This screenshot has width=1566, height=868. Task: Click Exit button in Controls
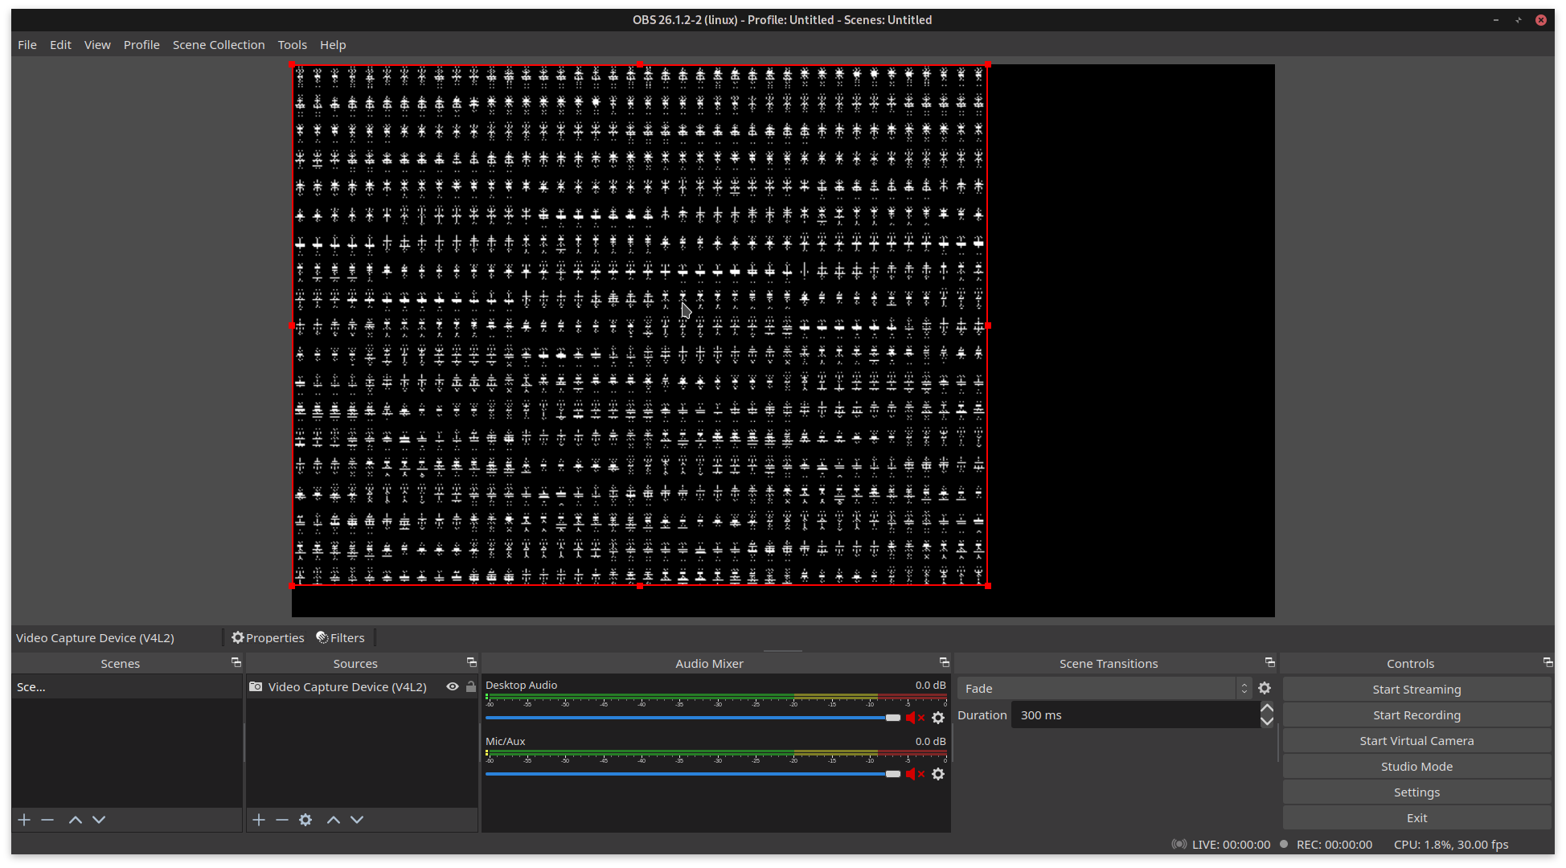point(1416,818)
